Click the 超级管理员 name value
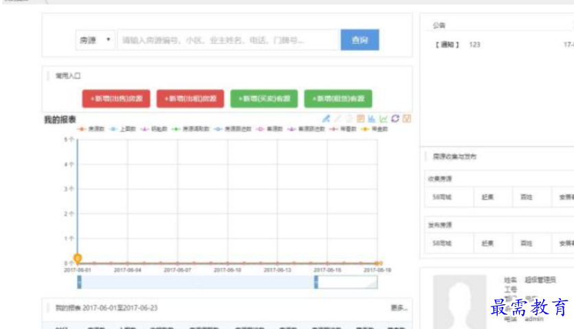Screen dimensions: 574x329 [x=540, y=280]
